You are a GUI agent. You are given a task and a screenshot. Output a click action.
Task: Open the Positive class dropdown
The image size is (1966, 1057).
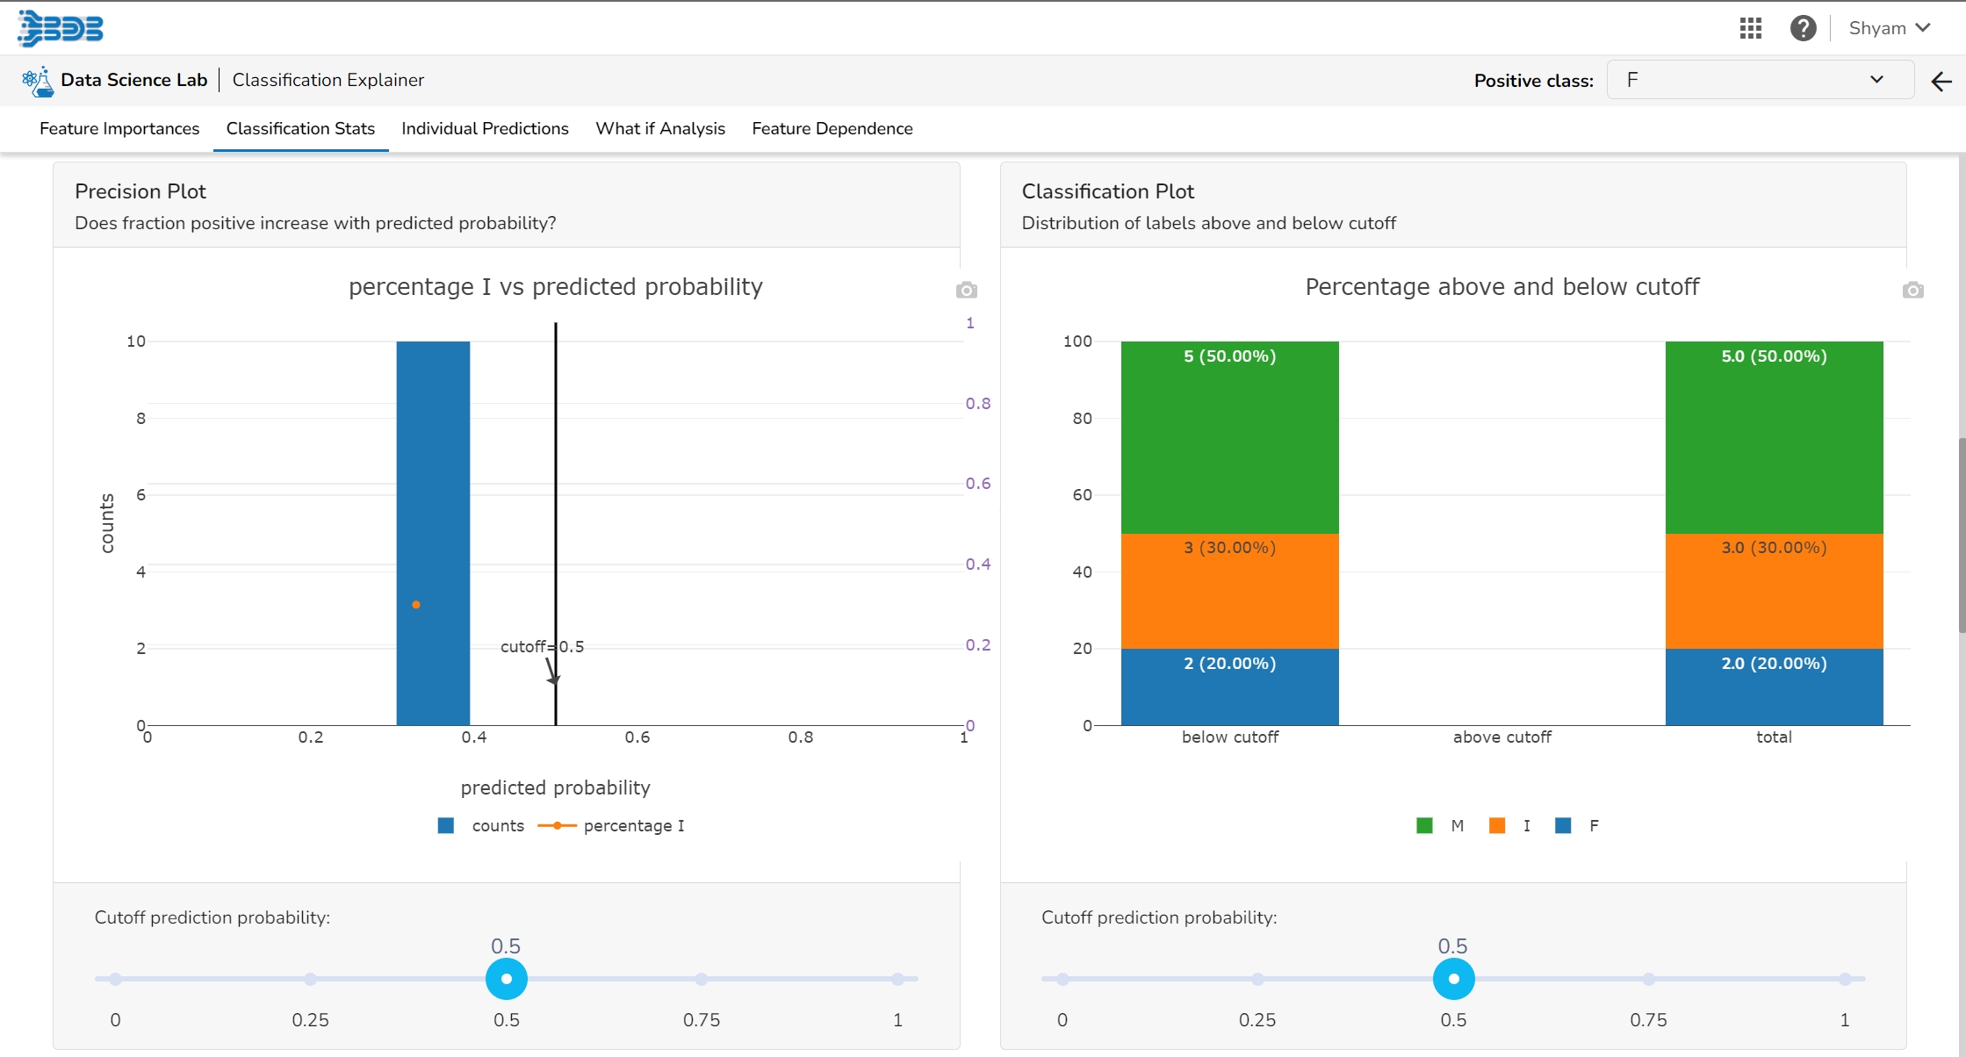pyautogui.click(x=1759, y=80)
